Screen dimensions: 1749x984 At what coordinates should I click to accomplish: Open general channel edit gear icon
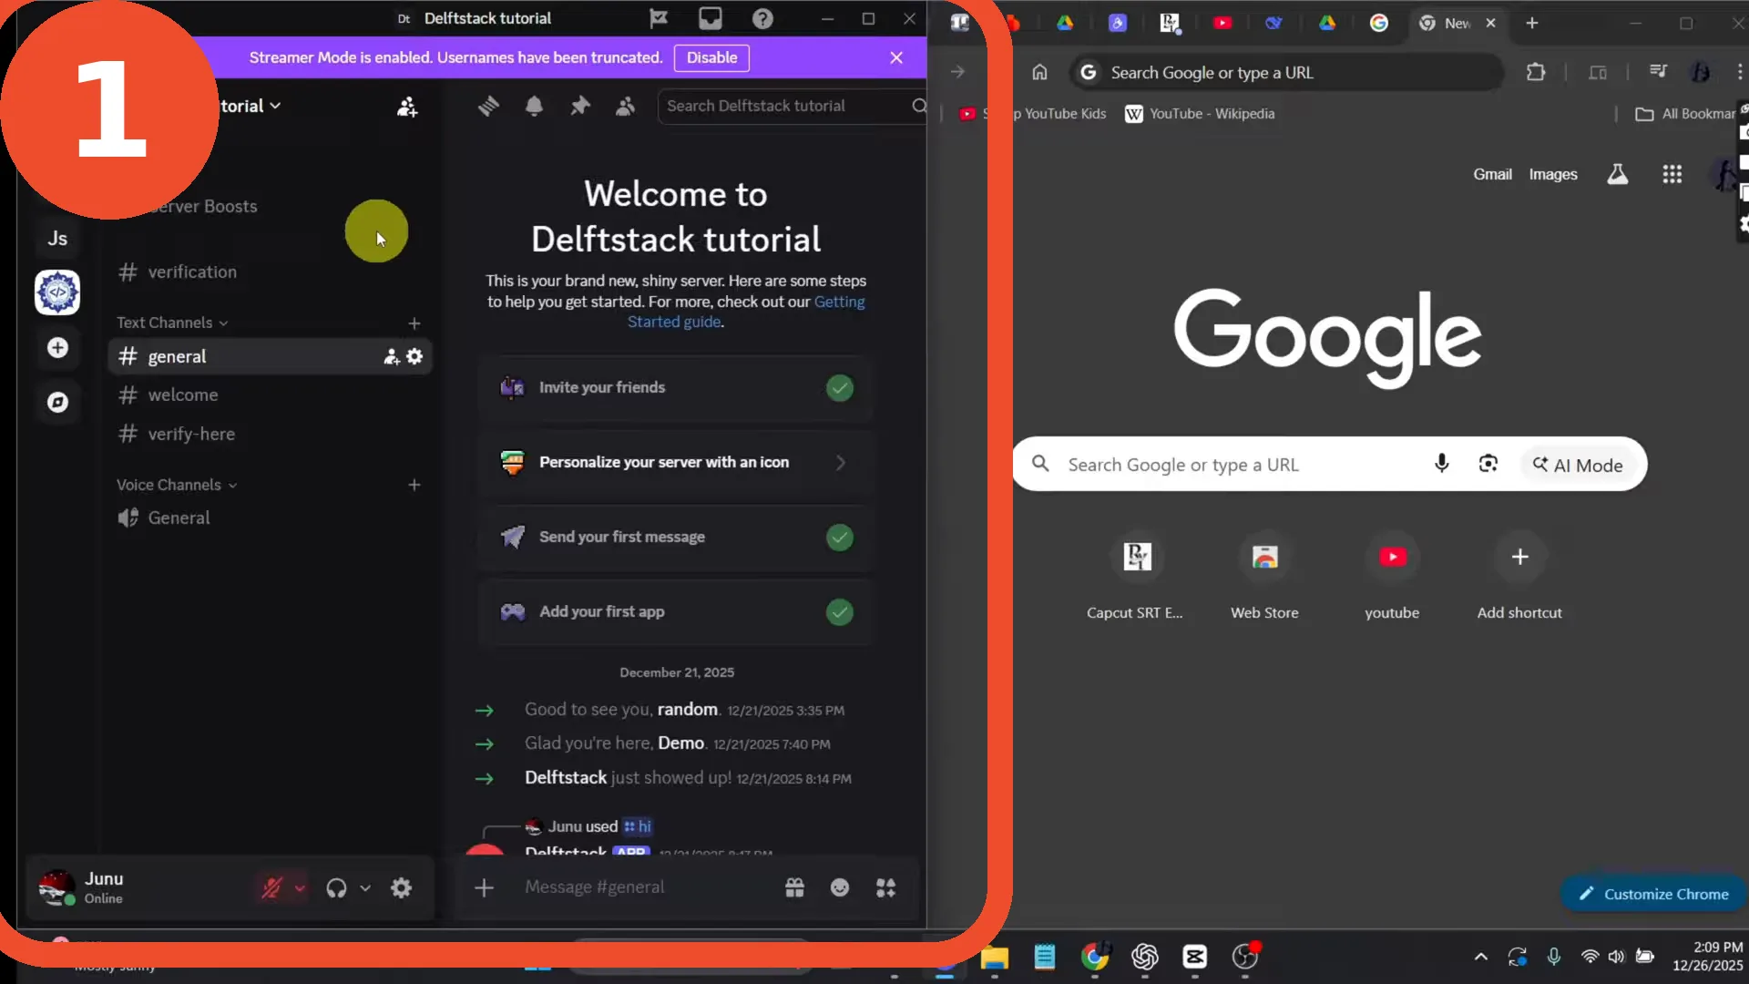(414, 356)
